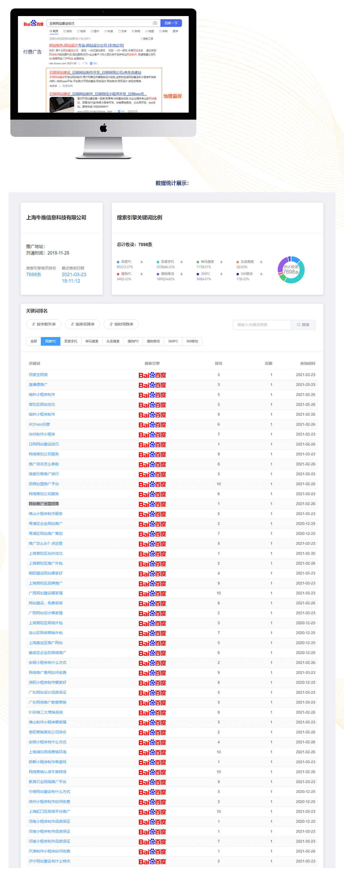The image size is (344, 874).
Task: Download the 头条搜索 keyword data
Action: (261, 261)
